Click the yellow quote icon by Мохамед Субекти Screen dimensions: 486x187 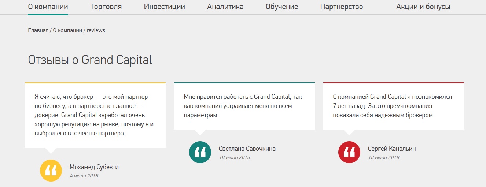pos(51,171)
